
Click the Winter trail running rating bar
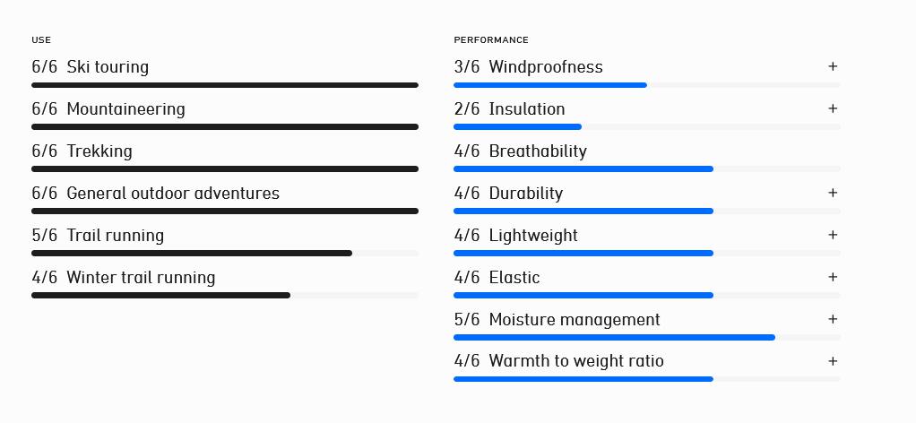pyautogui.click(x=161, y=296)
